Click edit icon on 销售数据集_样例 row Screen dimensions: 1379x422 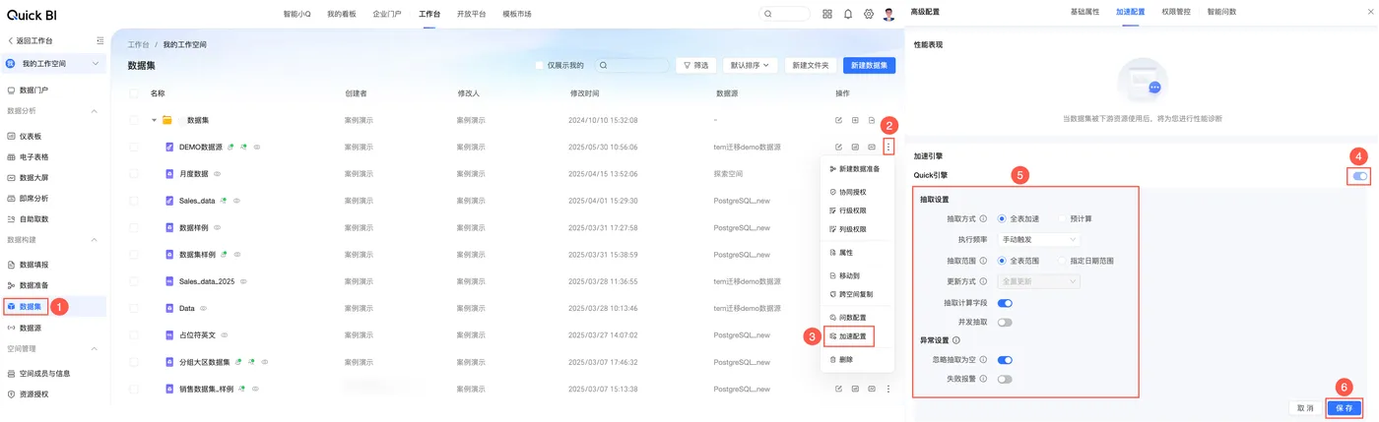tap(839, 389)
